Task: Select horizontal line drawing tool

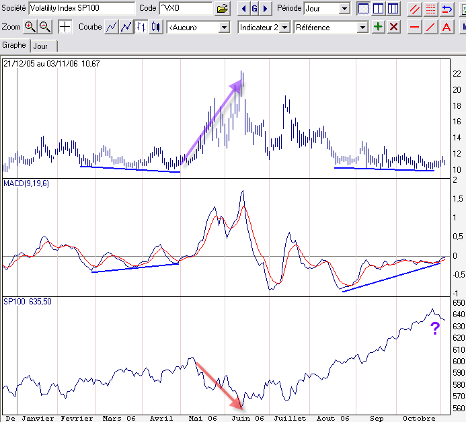Action: click(415, 28)
